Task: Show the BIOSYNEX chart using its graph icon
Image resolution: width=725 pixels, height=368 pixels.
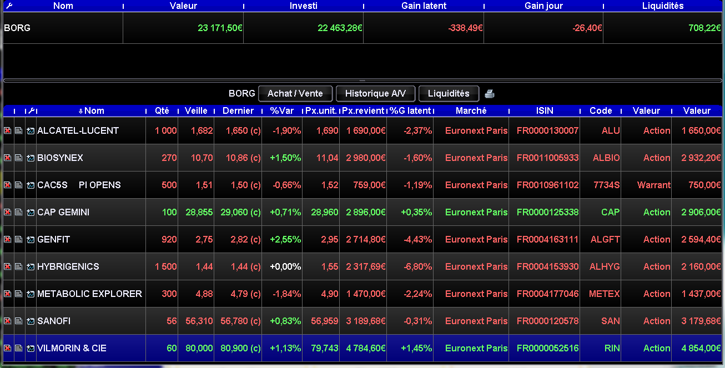Action: 31,158
